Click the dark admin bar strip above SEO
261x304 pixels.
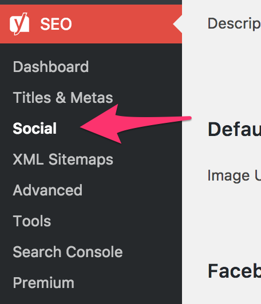(x=91, y=2)
